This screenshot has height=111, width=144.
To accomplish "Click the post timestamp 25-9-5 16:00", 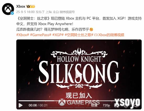I will point(25,12).
